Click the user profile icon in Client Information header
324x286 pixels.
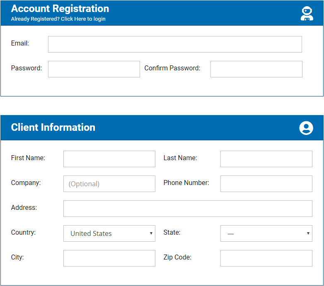tap(306, 128)
